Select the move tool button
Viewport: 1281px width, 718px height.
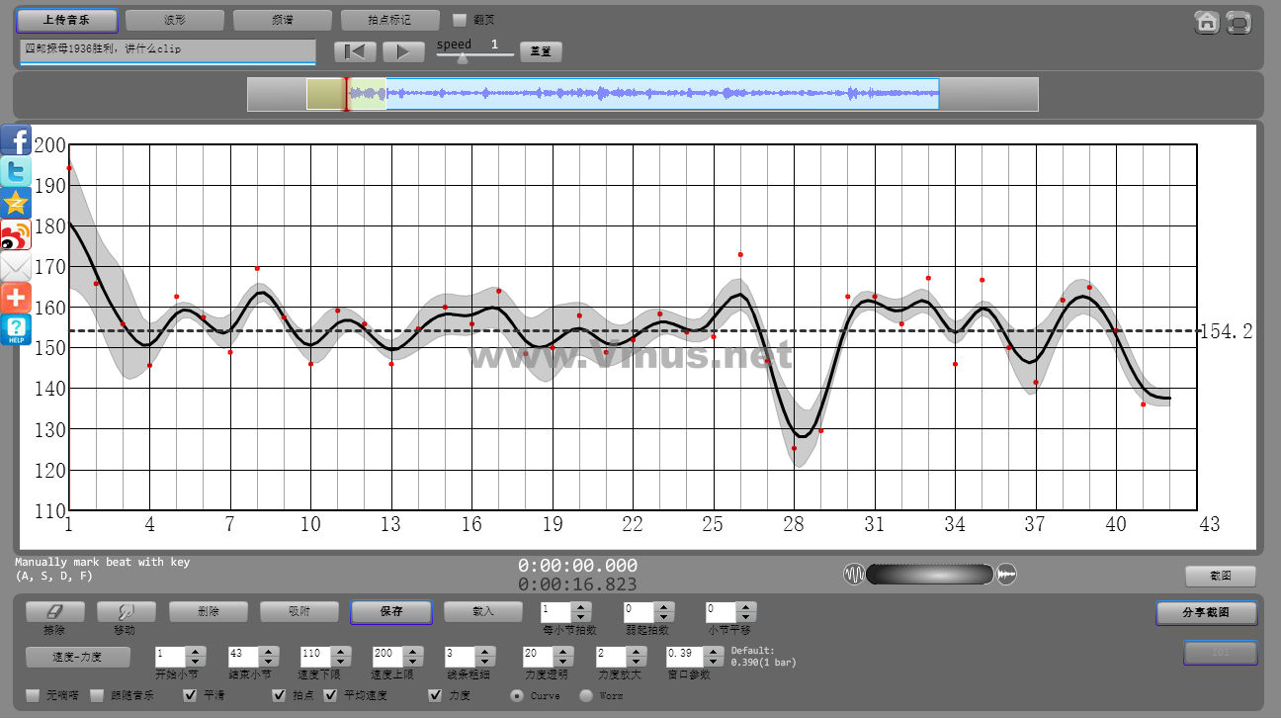coord(126,612)
